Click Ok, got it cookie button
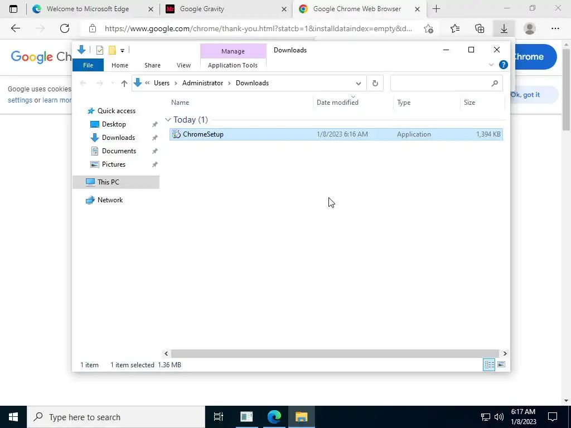 [x=525, y=95]
